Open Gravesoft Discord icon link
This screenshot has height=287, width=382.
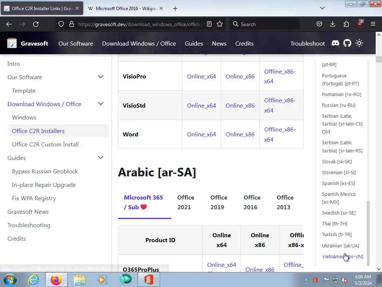335,43
